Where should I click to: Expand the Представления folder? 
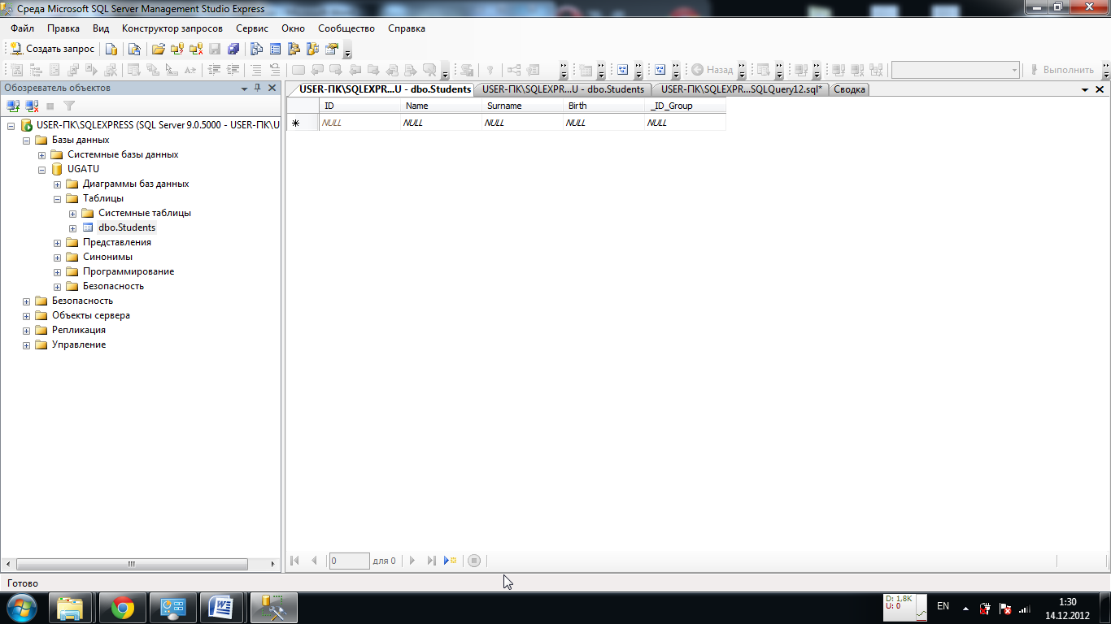pos(58,242)
